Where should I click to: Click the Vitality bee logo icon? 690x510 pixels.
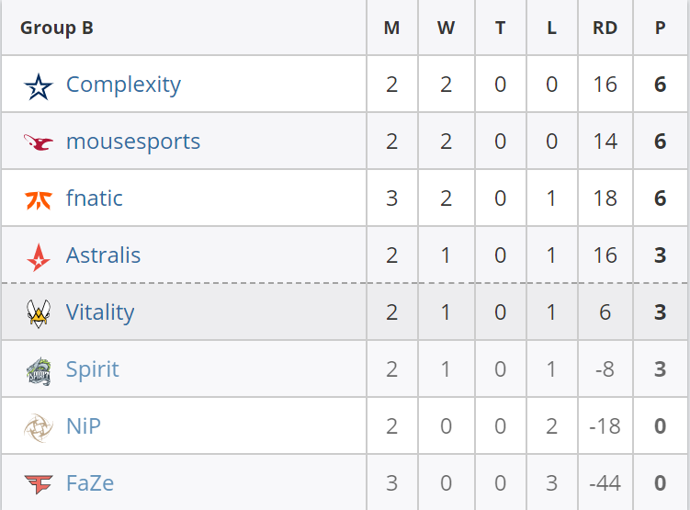point(39,313)
